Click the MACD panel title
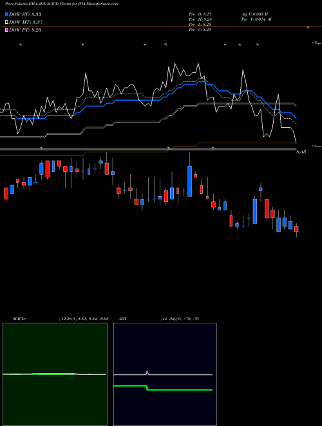 click(x=19, y=319)
